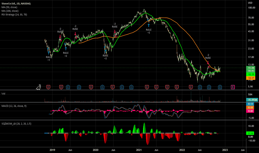Click the 5.90 price axis label
Image resolution: width=259 pixels, height=153 pixels.
click(x=250, y=86)
